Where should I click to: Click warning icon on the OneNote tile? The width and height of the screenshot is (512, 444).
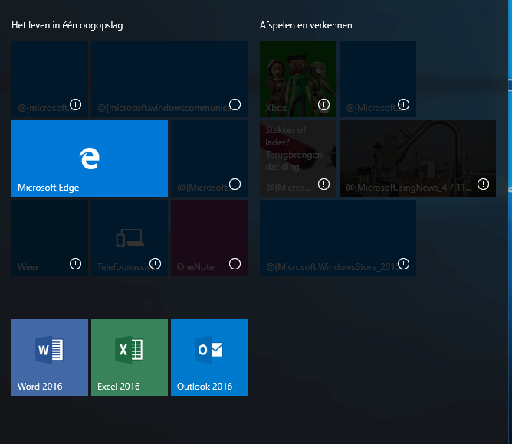tap(235, 263)
